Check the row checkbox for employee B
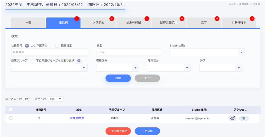Screen dimensions: 266x138 click(x=11, y=118)
